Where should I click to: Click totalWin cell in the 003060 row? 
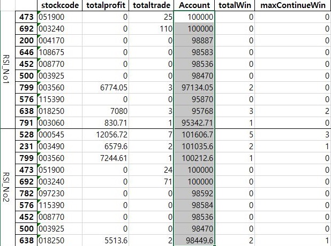click(x=235, y=122)
